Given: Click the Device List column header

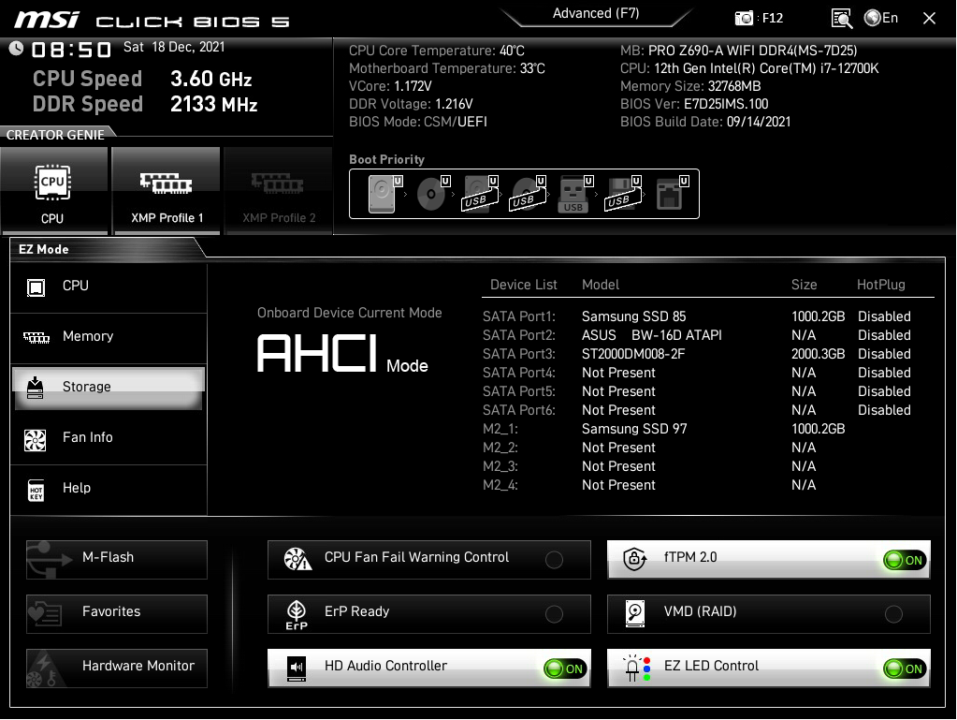Looking at the screenshot, I should tap(523, 285).
